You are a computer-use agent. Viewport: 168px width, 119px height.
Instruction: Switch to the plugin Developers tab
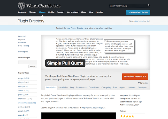tap(142, 87)
